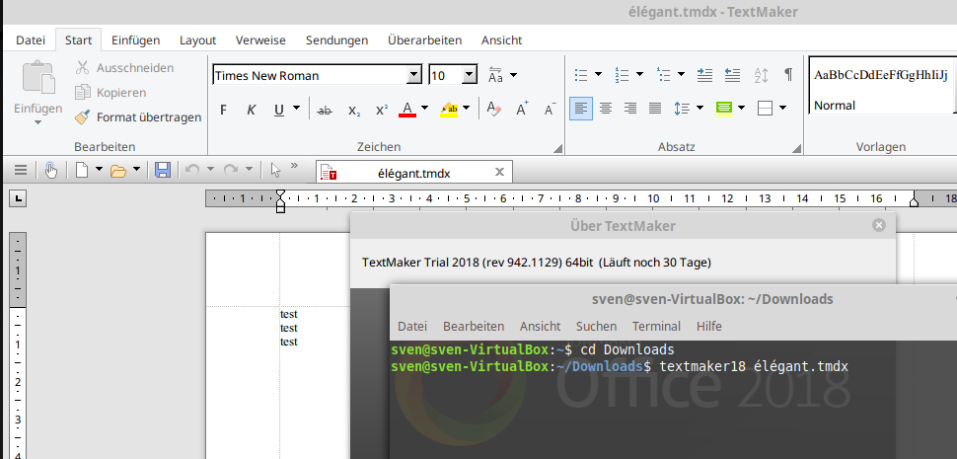Apply superscript formatting

[382, 110]
